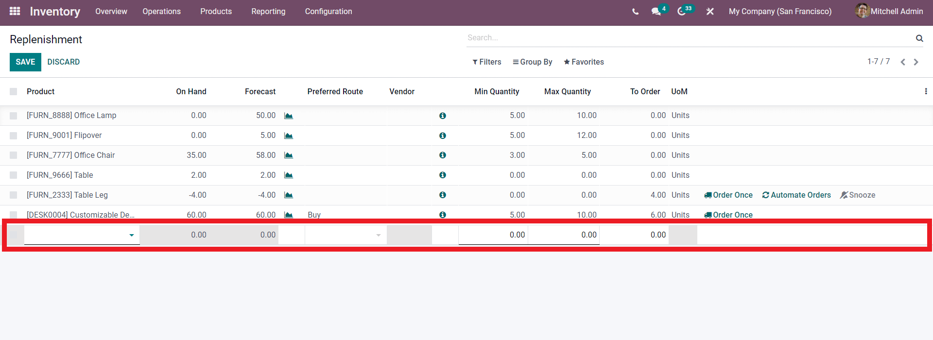
Task: Tick the Office Chair row checkbox
Action: coord(13,155)
